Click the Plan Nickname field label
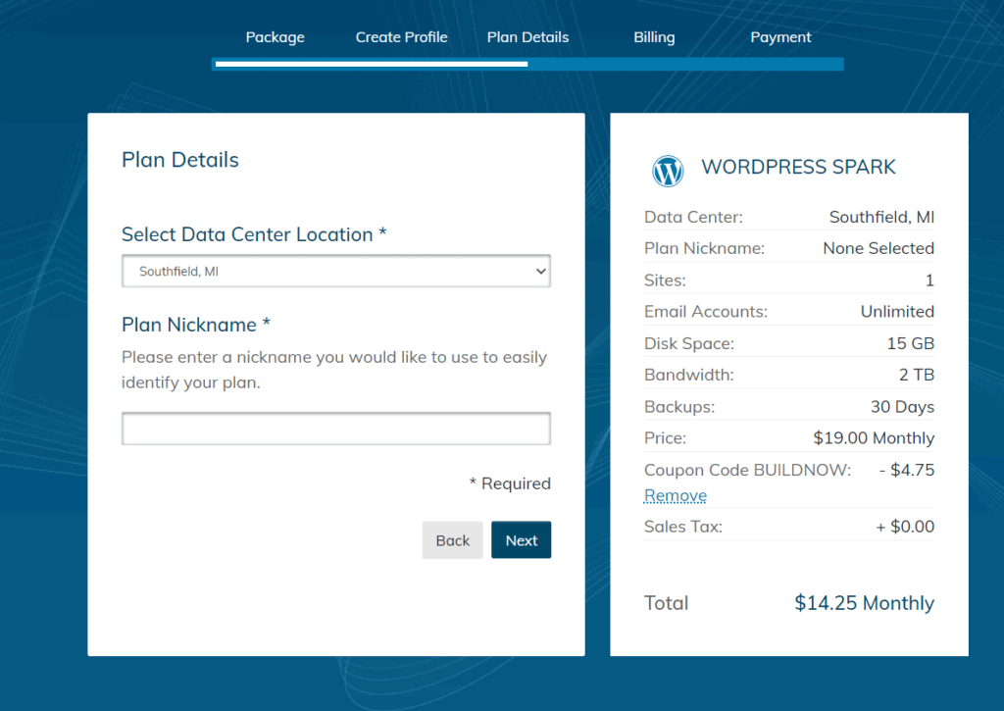Viewport: 1004px width, 711px height. point(196,325)
